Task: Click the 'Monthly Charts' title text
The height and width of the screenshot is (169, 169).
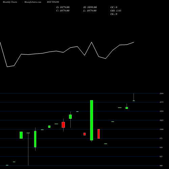Action: (x=10, y=2)
